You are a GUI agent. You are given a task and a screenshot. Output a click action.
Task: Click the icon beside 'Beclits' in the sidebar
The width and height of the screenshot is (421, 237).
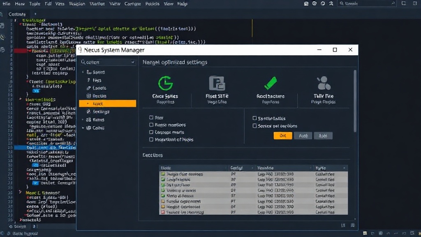[x=89, y=95]
